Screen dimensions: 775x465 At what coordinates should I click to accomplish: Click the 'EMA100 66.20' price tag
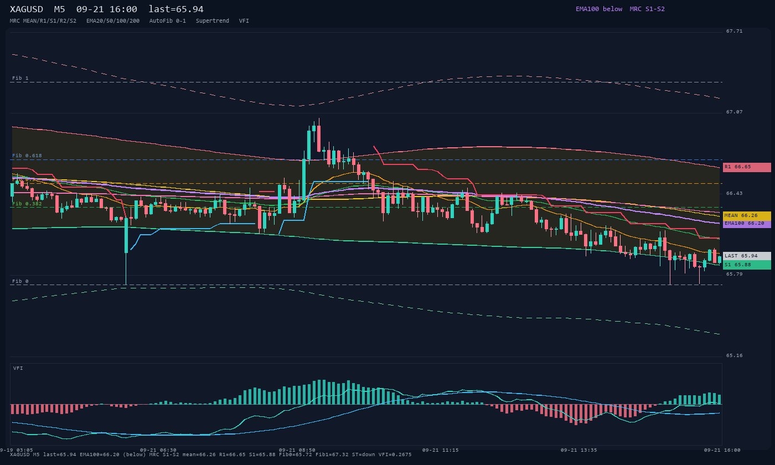pos(747,224)
